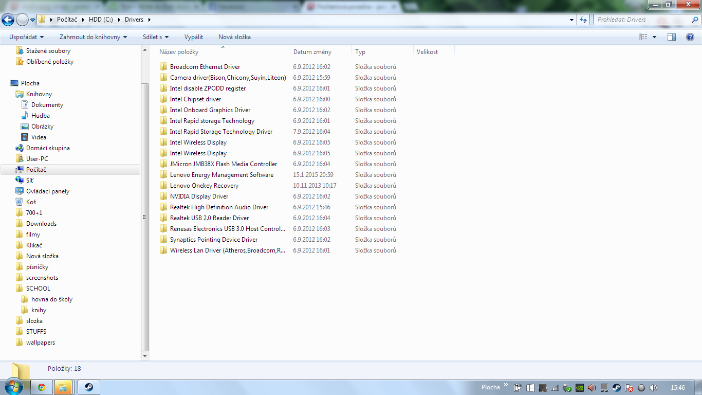Select Stažené soubory in the navigation pane
The width and height of the screenshot is (702, 395).
coord(48,51)
